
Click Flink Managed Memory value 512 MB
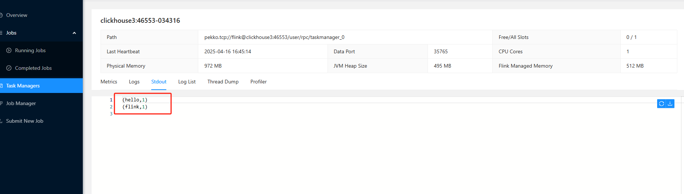point(635,66)
